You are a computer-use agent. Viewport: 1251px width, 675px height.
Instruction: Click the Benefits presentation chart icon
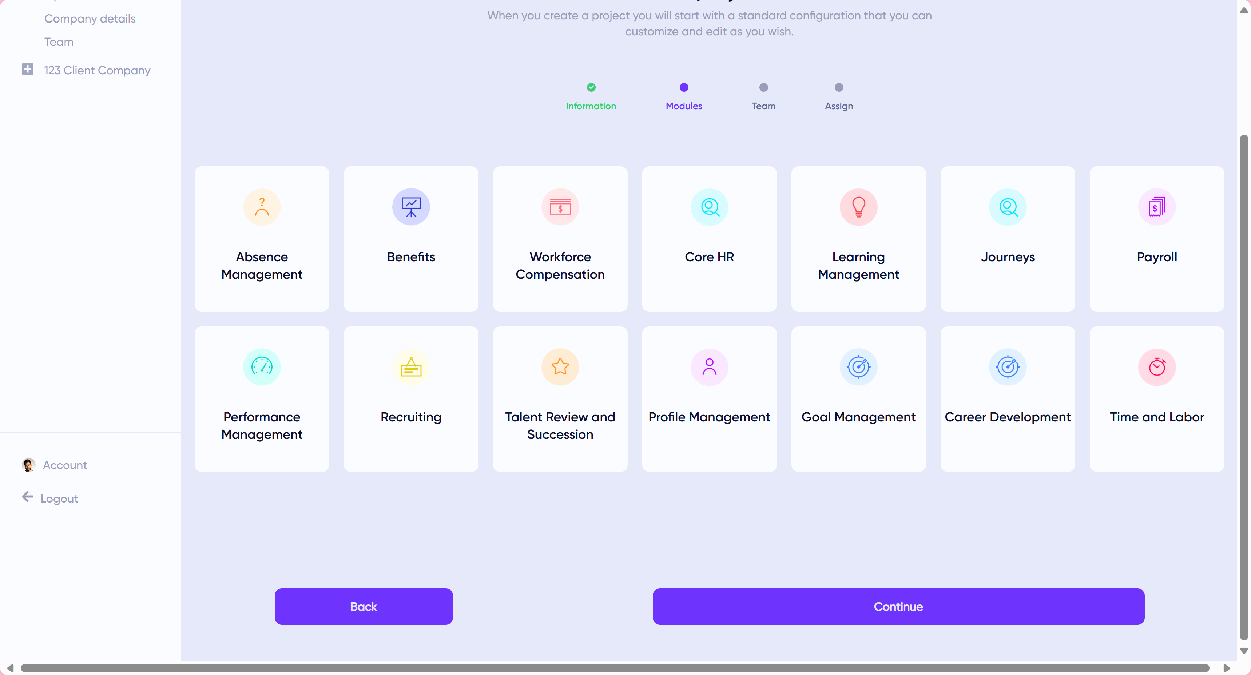(411, 207)
